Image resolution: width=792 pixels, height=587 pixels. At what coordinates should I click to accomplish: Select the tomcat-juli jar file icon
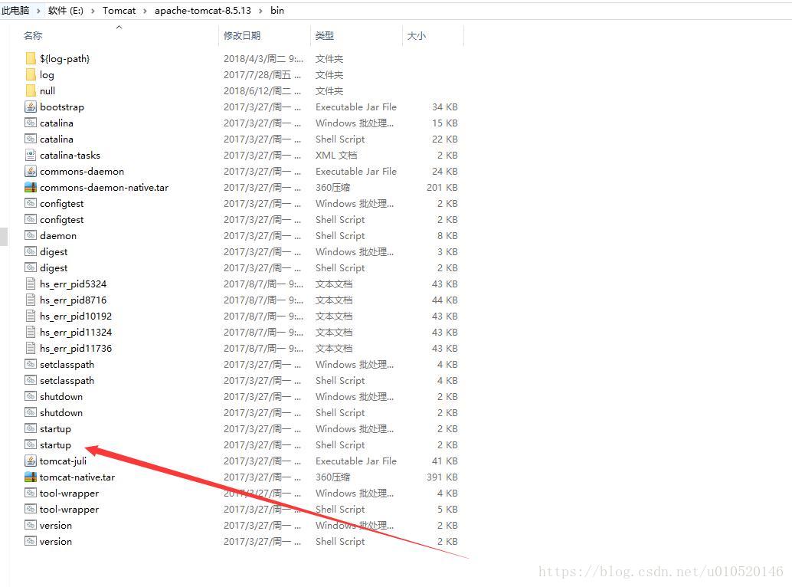click(x=31, y=461)
